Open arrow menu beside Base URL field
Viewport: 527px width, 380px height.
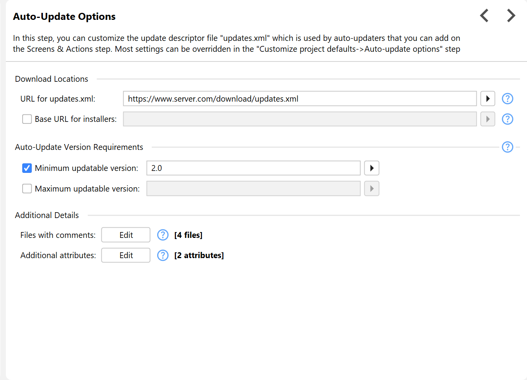pyautogui.click(x=488, y=119)
